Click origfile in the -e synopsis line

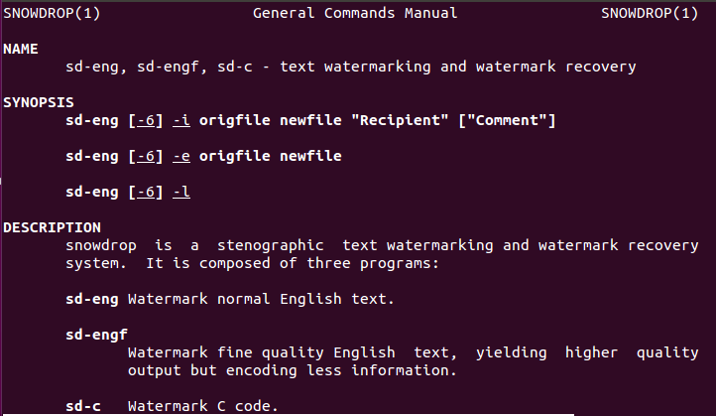[x=235, y=156]
